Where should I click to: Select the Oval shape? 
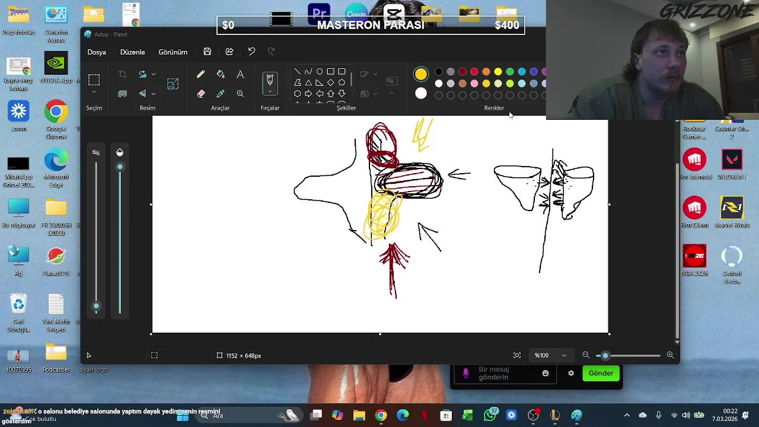click(320, 72)
